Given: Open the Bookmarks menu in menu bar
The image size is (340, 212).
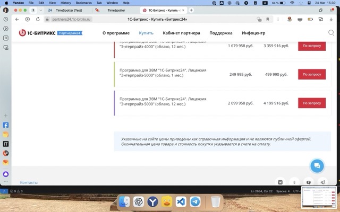Looking at the screenshot, I should click(83, 3).
